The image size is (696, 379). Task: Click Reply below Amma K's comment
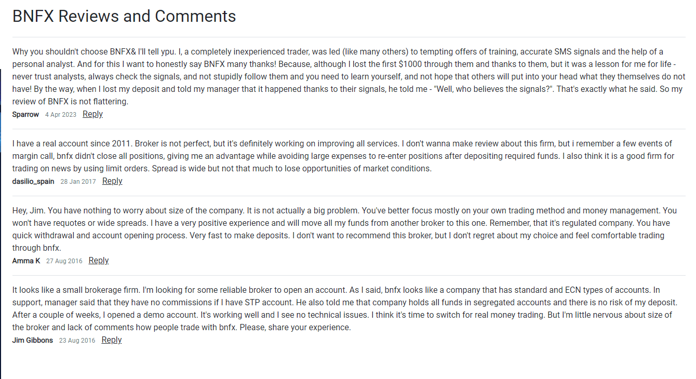tap(99, 261)
